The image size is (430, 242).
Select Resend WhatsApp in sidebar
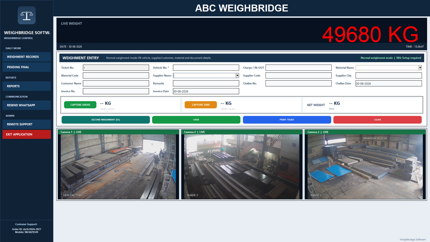[x=27, y=105]
